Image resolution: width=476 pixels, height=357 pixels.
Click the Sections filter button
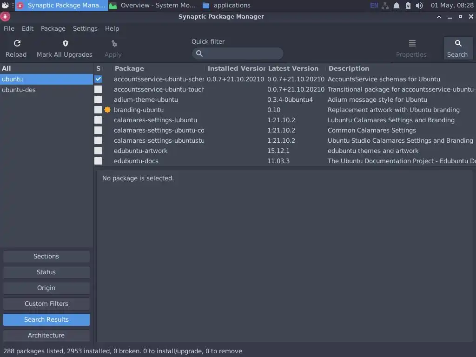pyautogui.click(x=46, y=257)
